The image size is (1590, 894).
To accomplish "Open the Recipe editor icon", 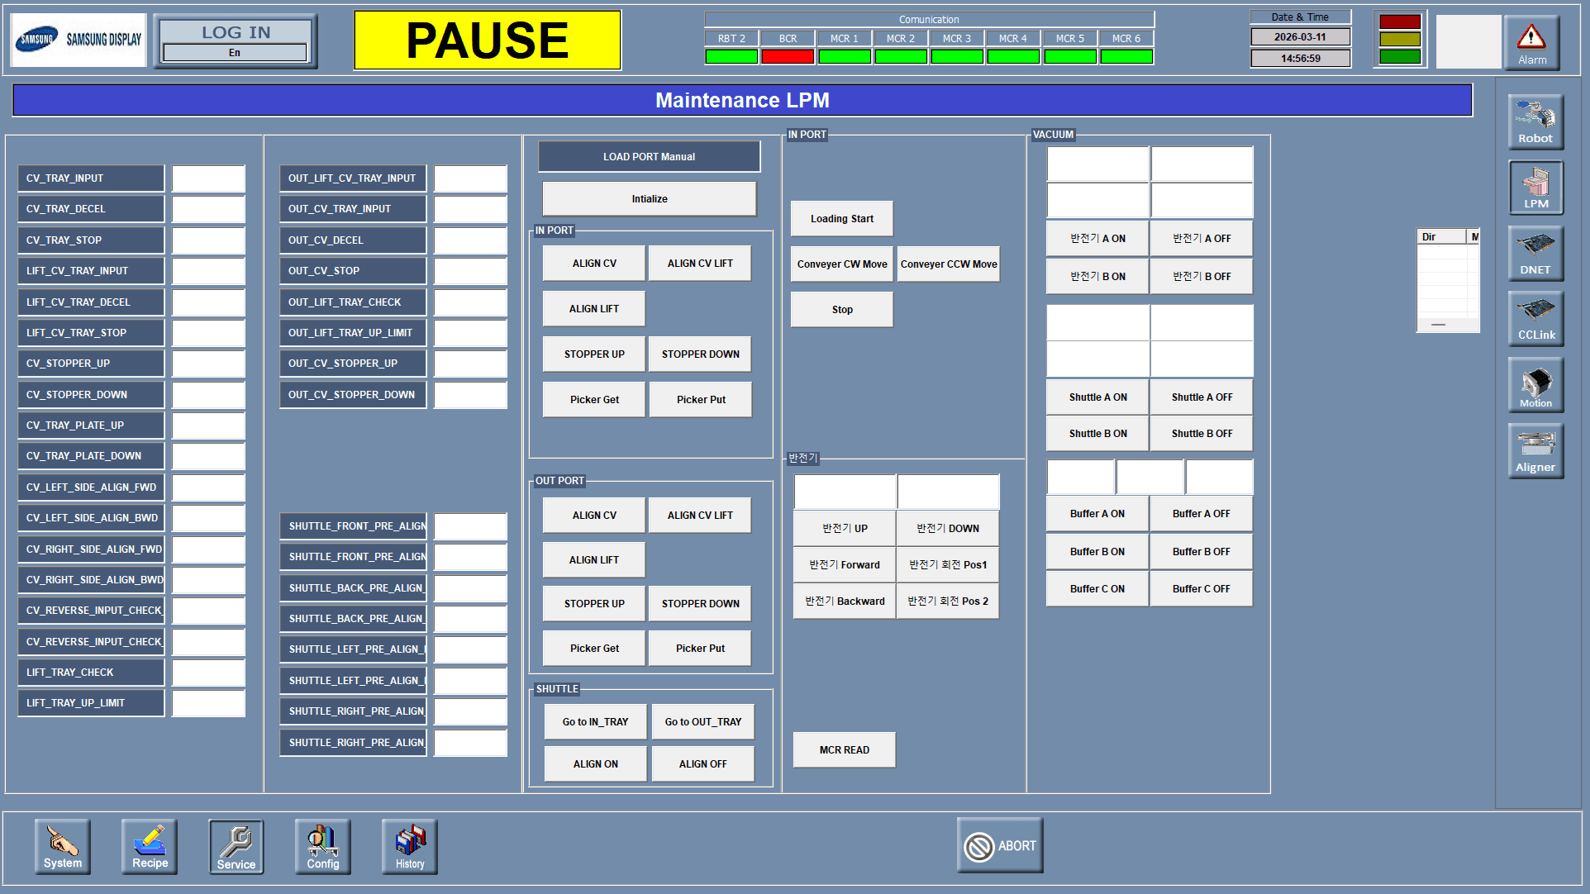I will [x=150, y=846].
